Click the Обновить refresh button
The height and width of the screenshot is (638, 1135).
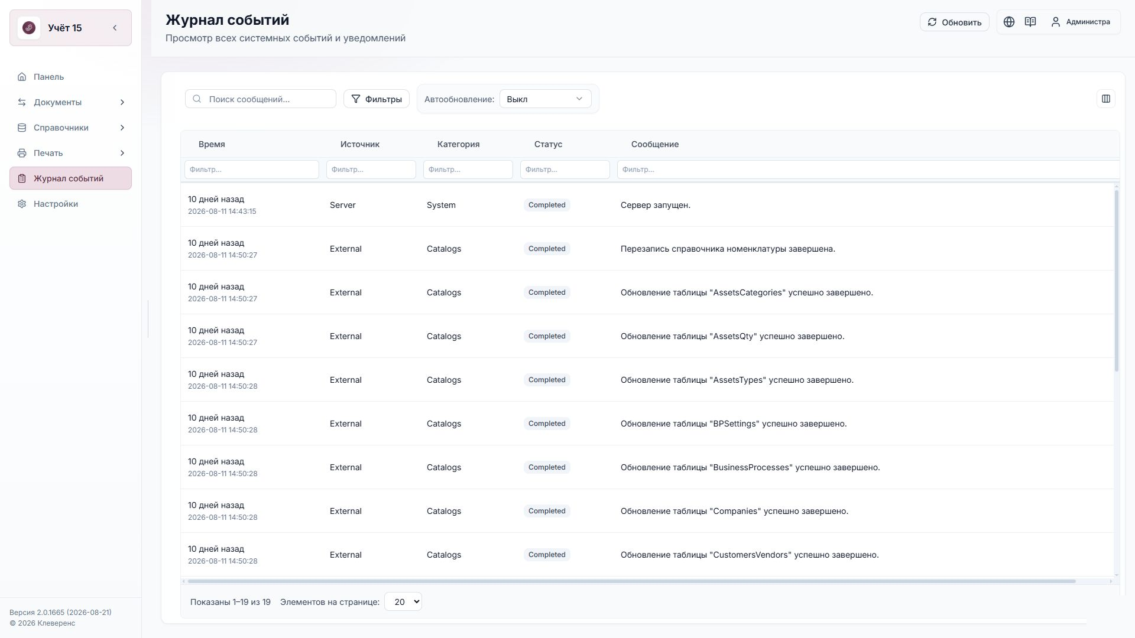coord(954,22)
